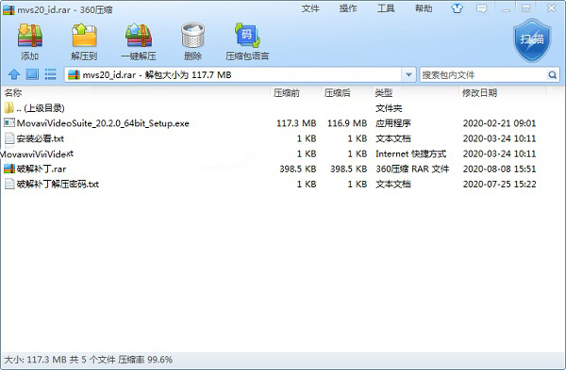Open the 工具 menu
566x370 pixels.
[386, 8]
